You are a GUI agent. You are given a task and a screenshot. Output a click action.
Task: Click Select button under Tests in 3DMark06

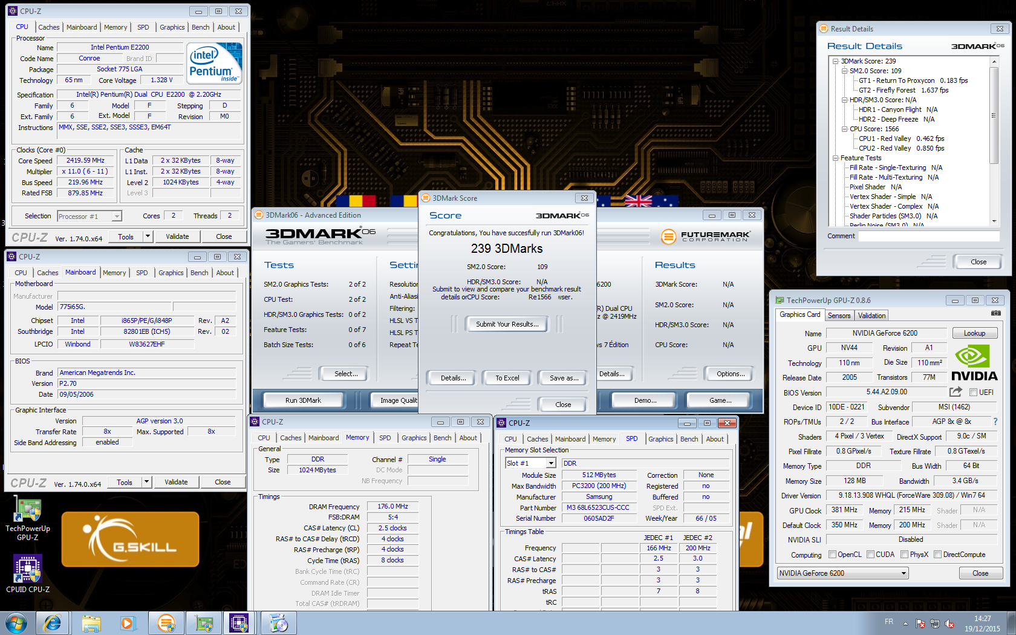pyautogui.click(x=346, y=374)
